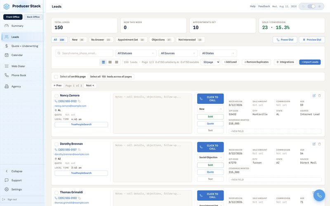Mark Dorothy Brennan as Sold
Image resolution: width=330 pixels, height=206 pixels.
210,165
